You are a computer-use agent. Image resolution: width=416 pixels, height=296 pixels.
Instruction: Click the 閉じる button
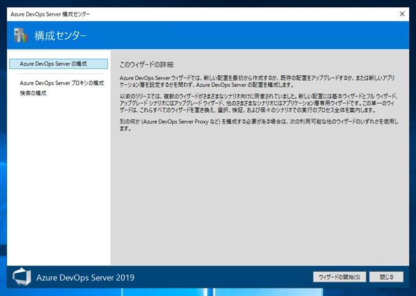click(387, 277)
